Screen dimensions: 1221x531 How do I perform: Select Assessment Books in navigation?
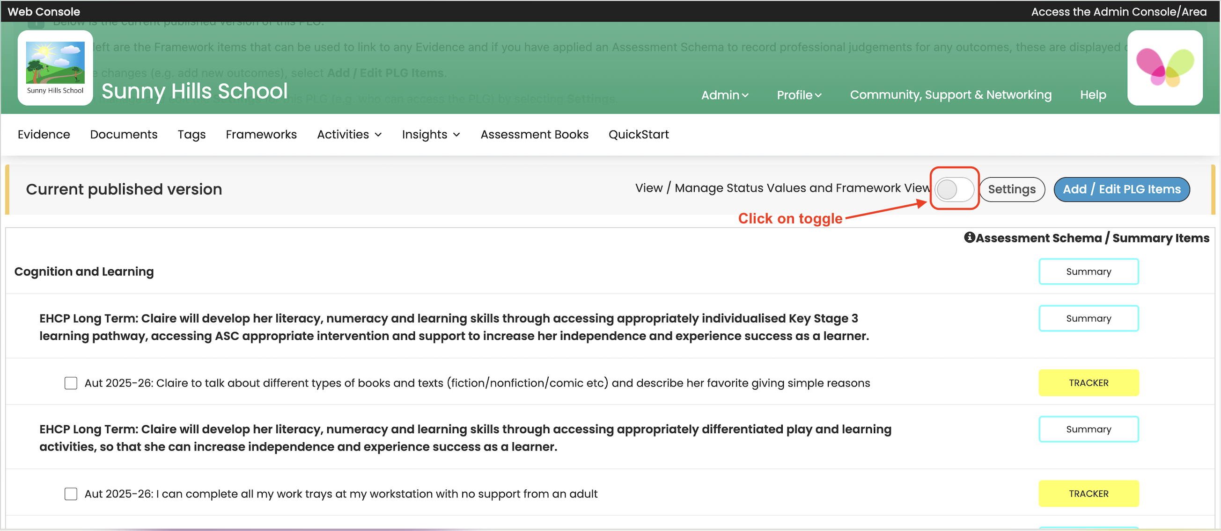click(x=534, y=135)
